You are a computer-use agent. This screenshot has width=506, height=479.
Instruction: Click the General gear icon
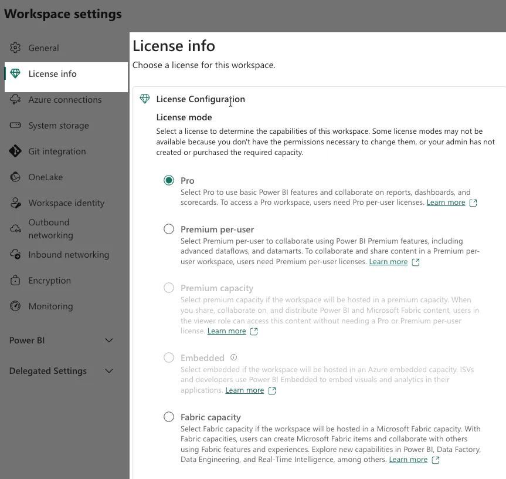click(15, 48)
